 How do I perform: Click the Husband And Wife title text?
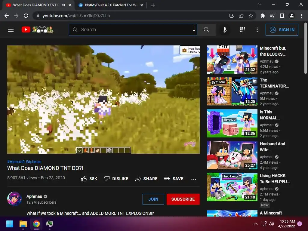click(x=273, y=147)
